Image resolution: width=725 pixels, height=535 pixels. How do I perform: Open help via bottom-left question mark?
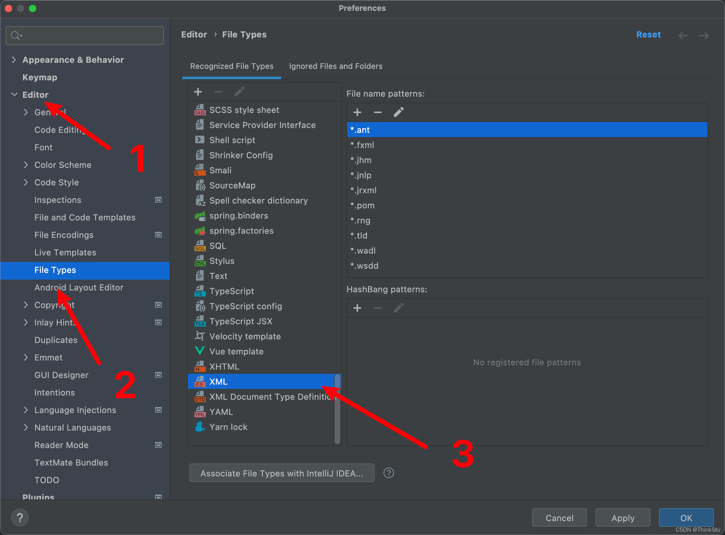[x=20, y=517]
